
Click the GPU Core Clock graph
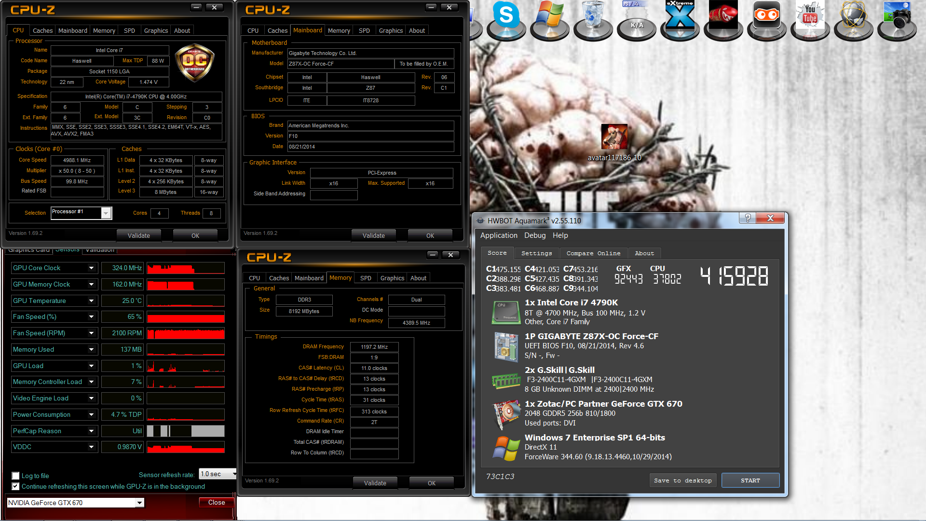click(186, 268)
